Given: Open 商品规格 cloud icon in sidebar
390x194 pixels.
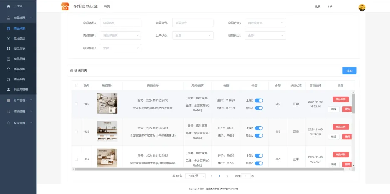Looking at the screenshot, I should (x=9, y=69).
